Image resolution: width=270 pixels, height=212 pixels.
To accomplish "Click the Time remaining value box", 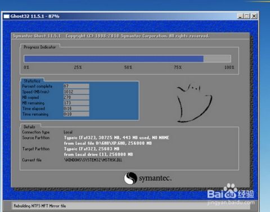I will point(76,114).
